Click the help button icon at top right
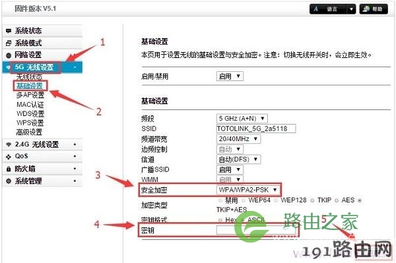This screenshot has width=396, height=263. click(x=366, y=9)
